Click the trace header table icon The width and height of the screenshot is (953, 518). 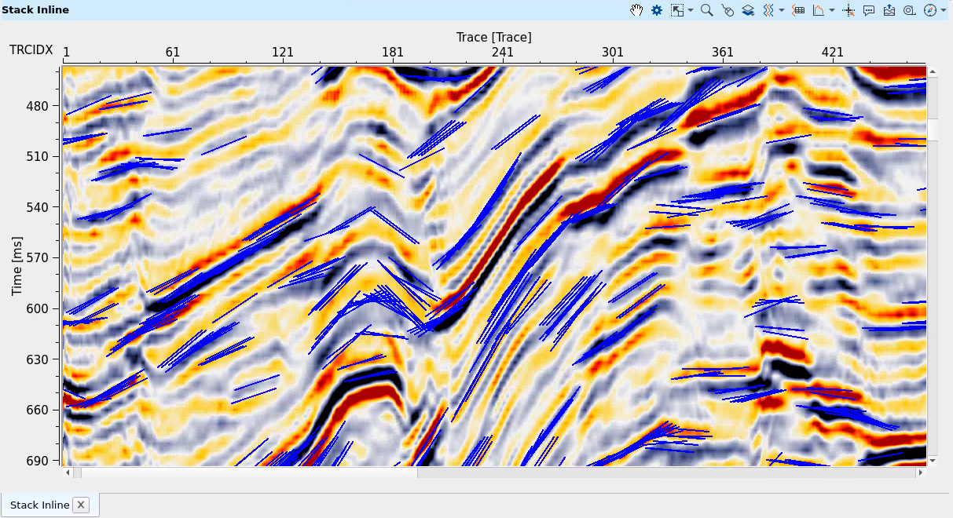(x=798, y=10)
